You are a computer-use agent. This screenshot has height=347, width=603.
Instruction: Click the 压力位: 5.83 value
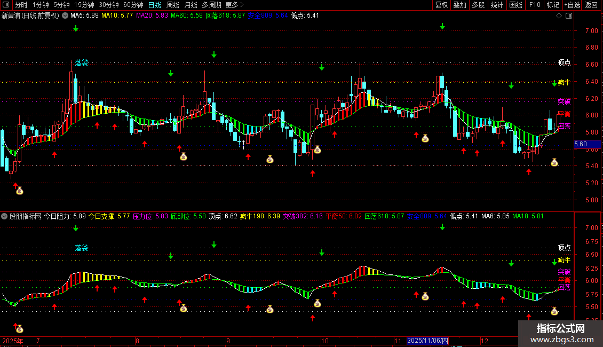(150, 216)
